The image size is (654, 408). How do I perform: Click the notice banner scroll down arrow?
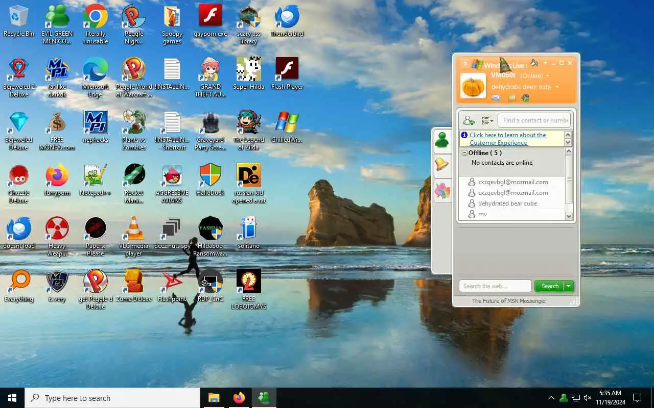tap(568, 143)
